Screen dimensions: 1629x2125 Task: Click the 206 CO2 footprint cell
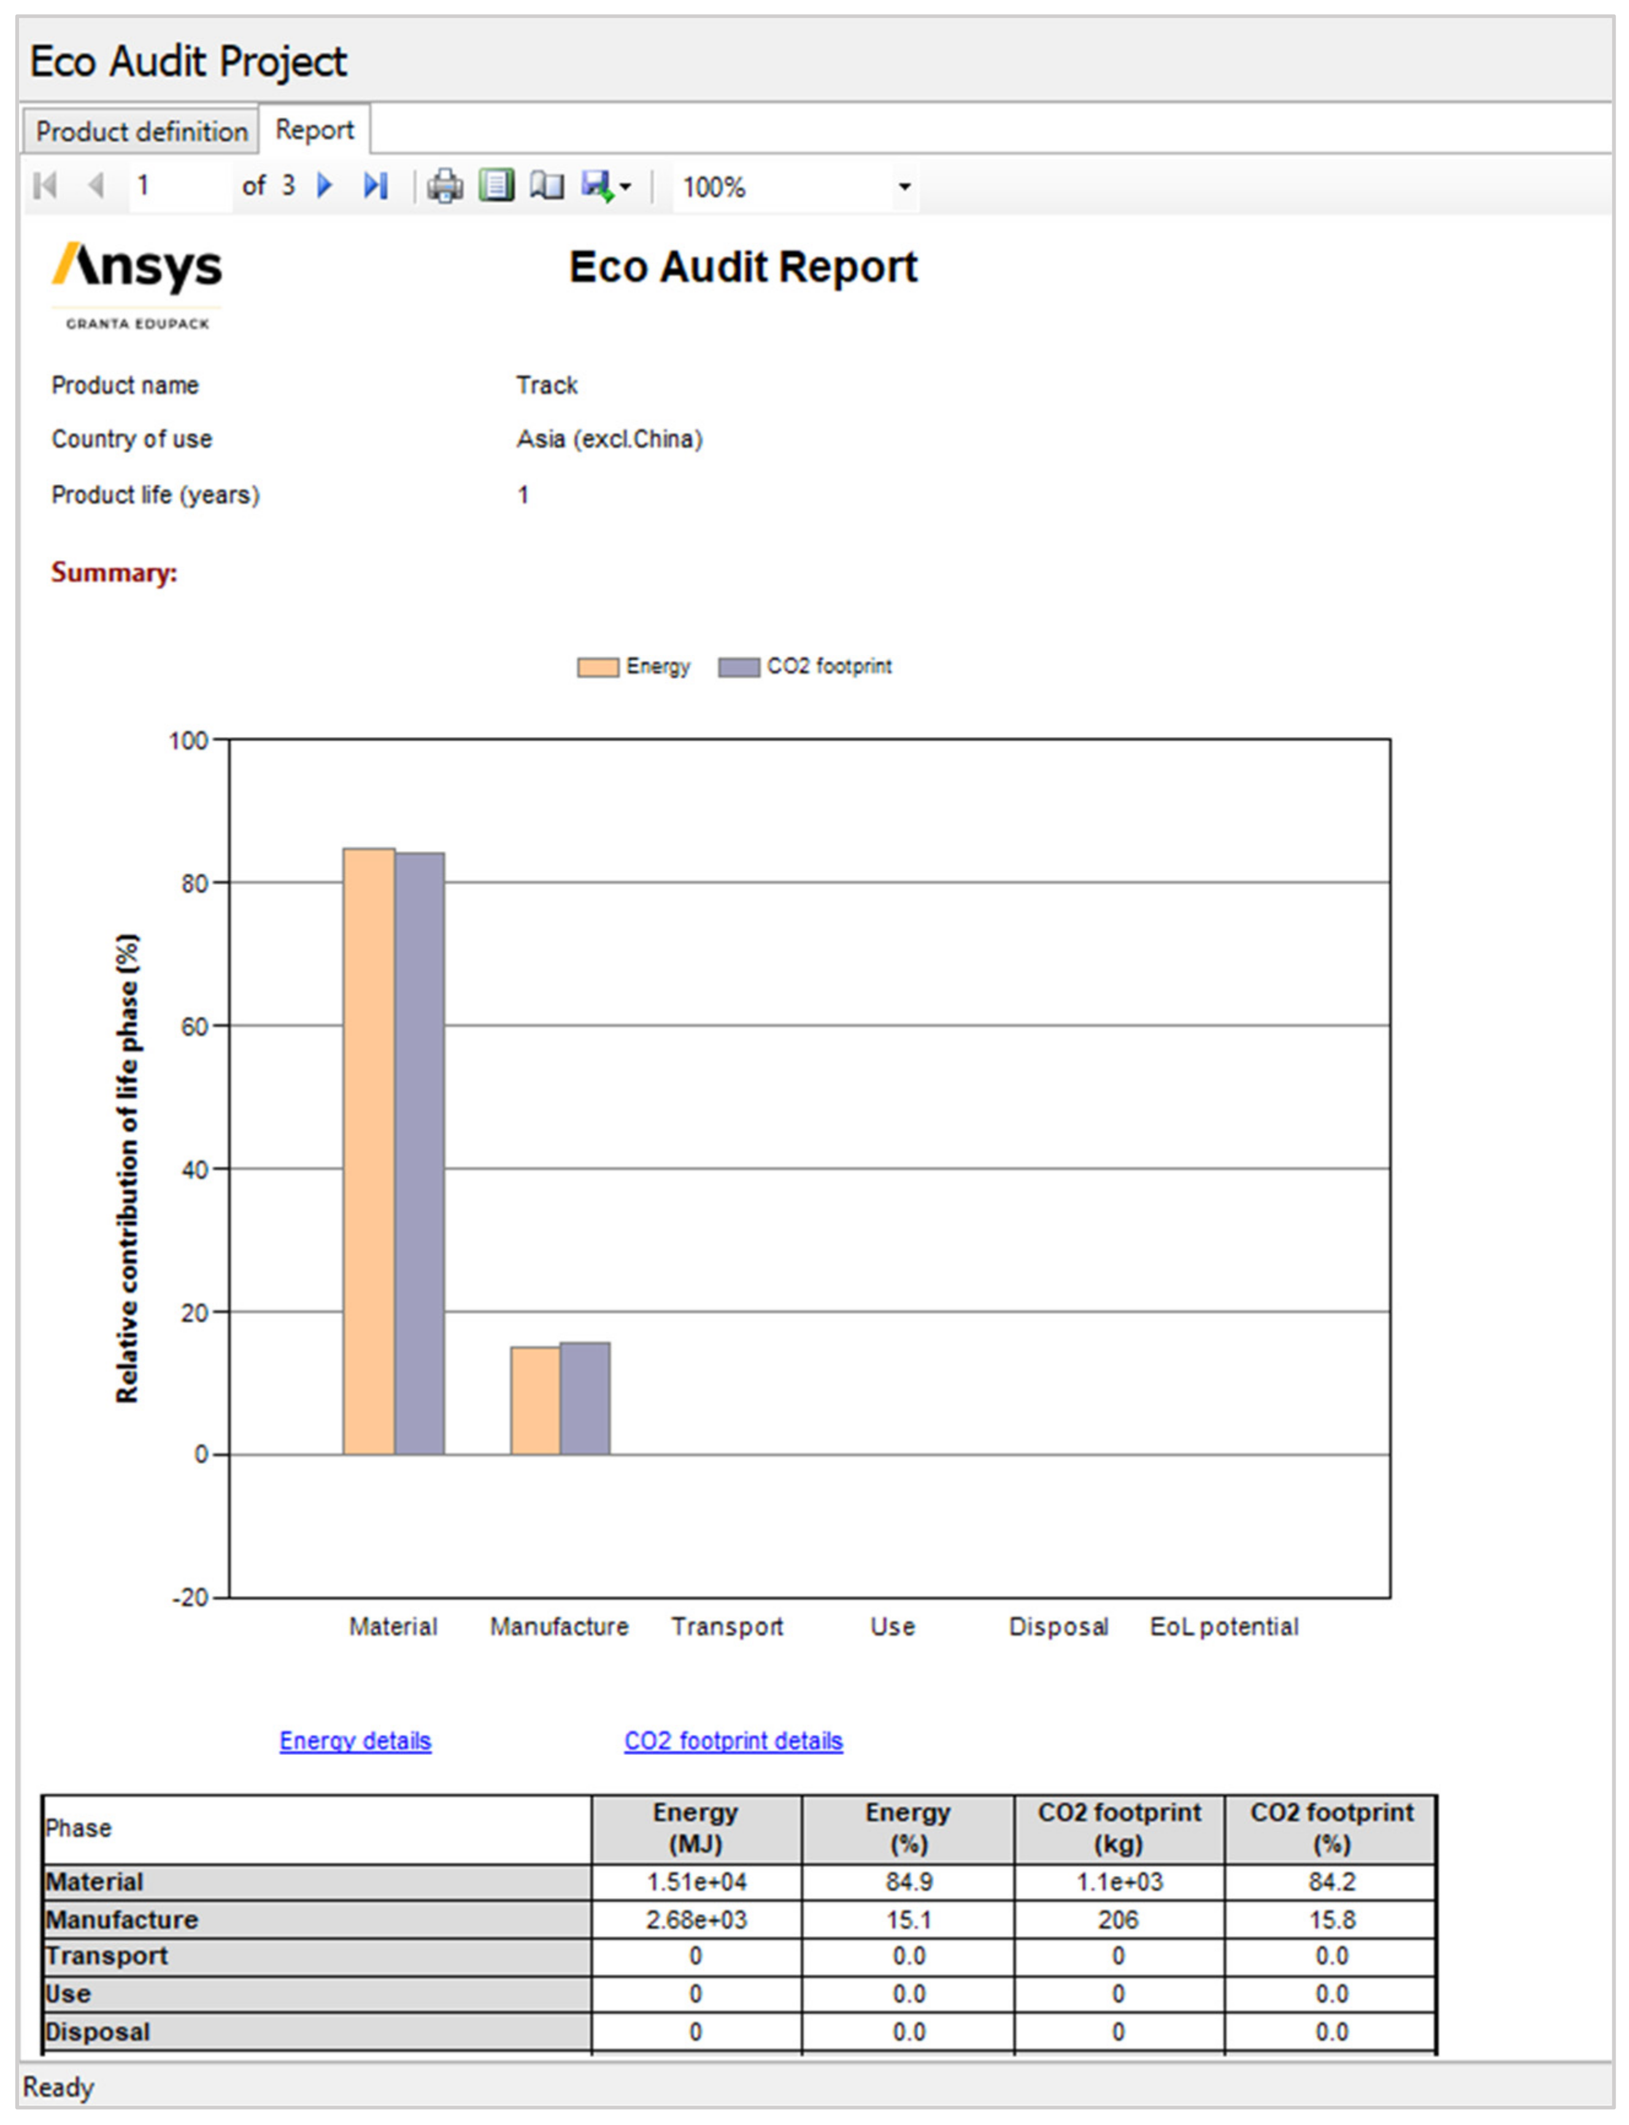1119,1919
